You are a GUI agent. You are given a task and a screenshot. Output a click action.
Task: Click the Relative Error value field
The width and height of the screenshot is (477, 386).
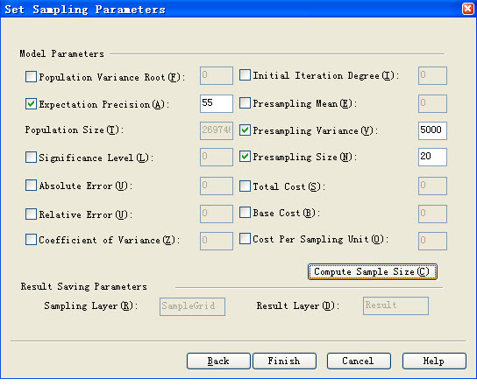click(x=217, y=214)
